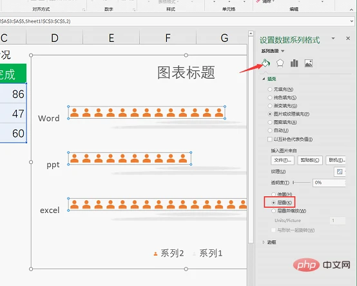
Task: Open the Picture tab icon in format pane
Action: (x=309, y=63)
